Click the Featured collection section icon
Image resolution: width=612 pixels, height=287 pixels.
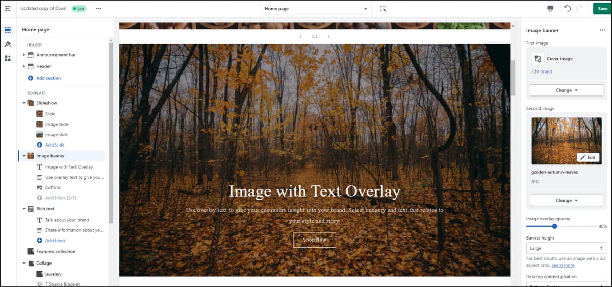coord(31,251)
